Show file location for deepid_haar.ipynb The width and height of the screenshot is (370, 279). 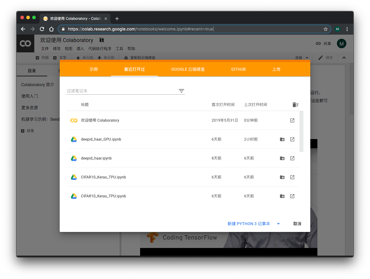(x=282, y=158)
